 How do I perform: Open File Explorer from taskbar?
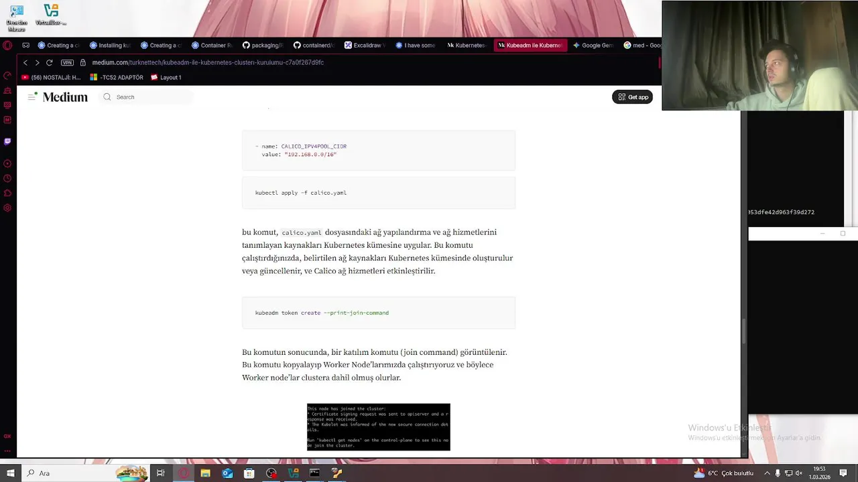point(205,473)
